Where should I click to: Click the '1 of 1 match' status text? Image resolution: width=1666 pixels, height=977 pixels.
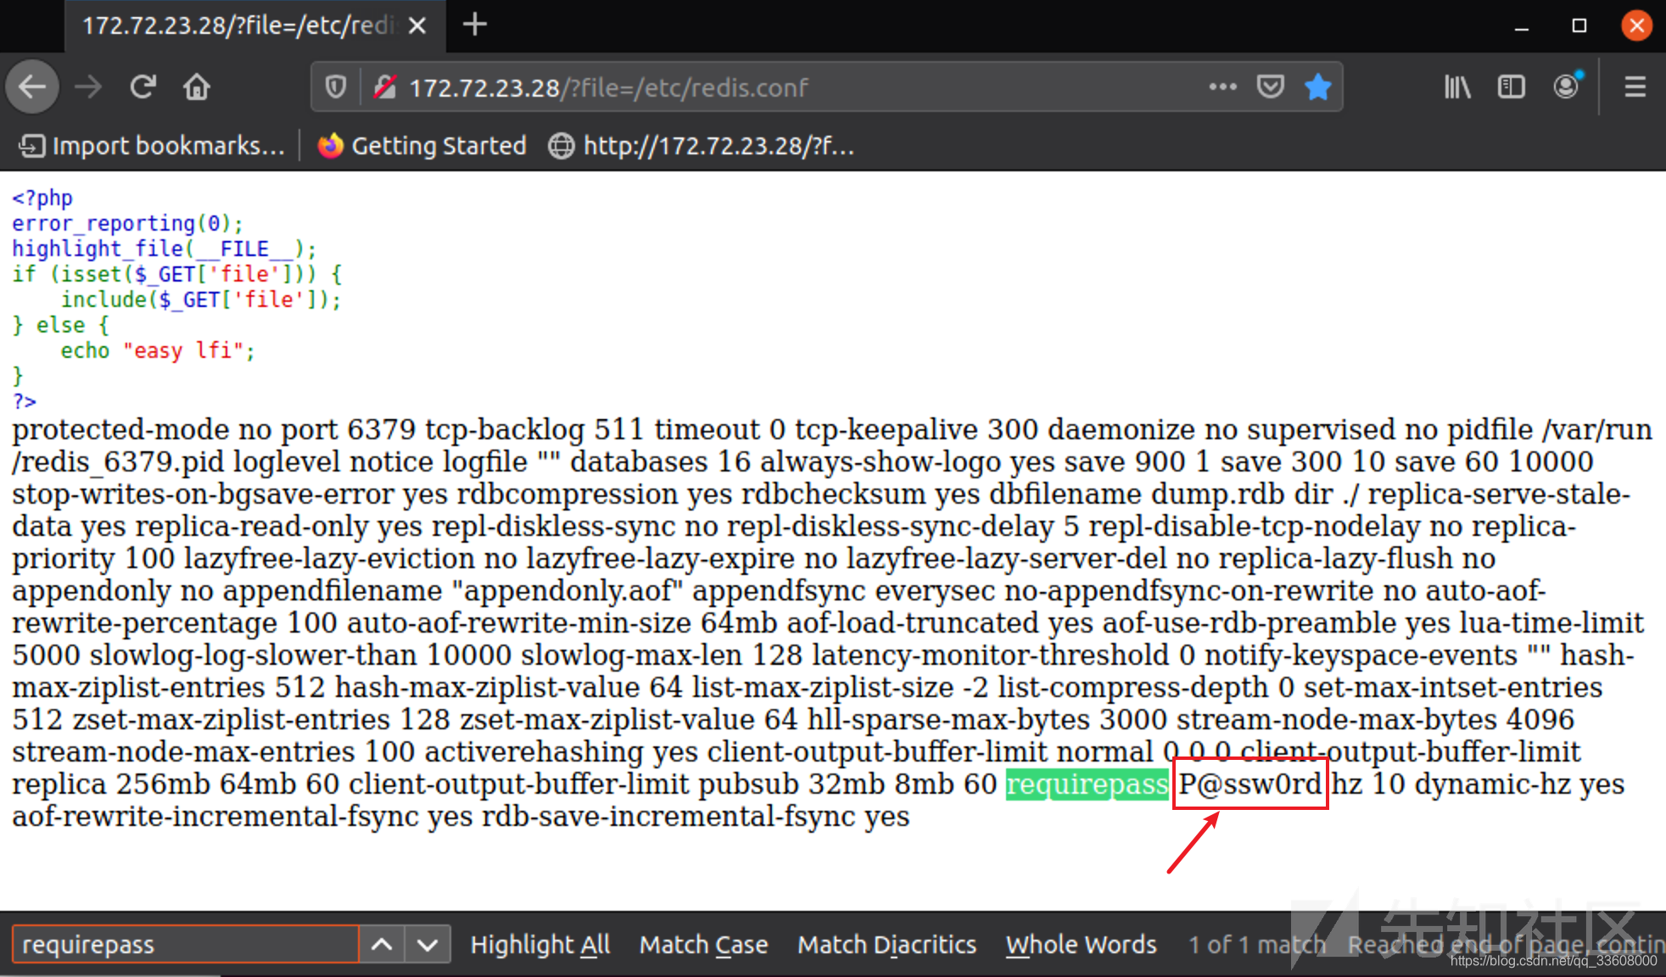point(1256,944)
